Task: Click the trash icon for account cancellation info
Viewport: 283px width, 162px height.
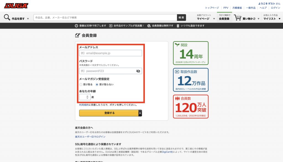Action: pos(178,26)
